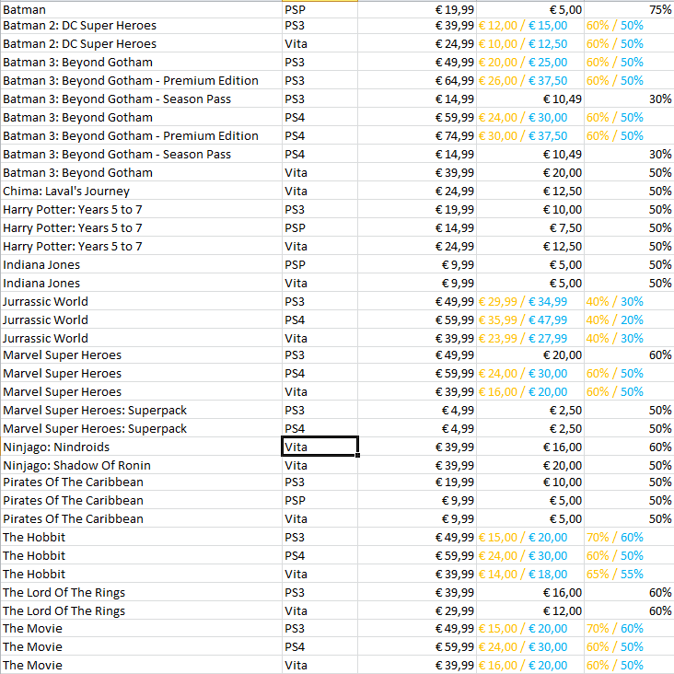This screenshot has width=674, height=674.
Task: Select the '€ 23,99 / € 27,99' cell
Action: [x=530, y=338]
